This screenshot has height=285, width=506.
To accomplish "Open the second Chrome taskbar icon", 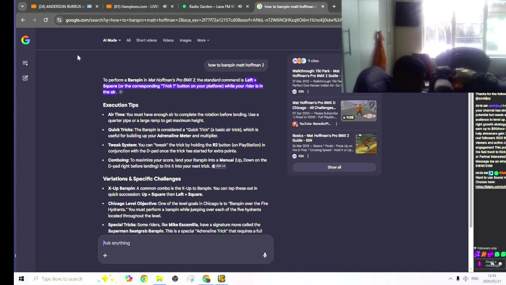I will point(206,279).
